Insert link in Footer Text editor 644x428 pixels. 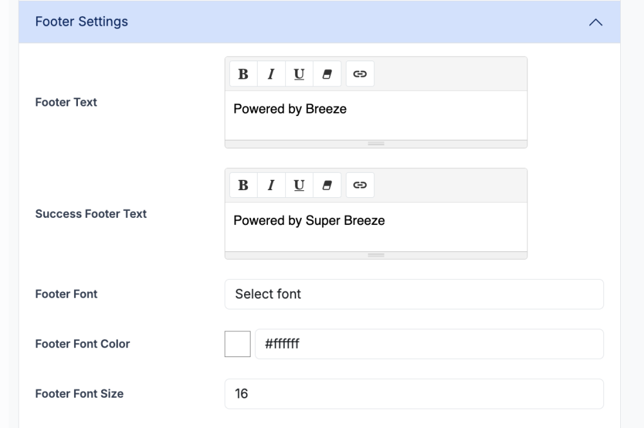pos(360,74)
